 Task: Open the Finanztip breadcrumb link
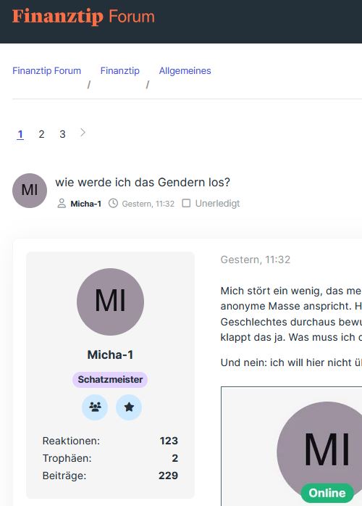click(x=120, y=70)
